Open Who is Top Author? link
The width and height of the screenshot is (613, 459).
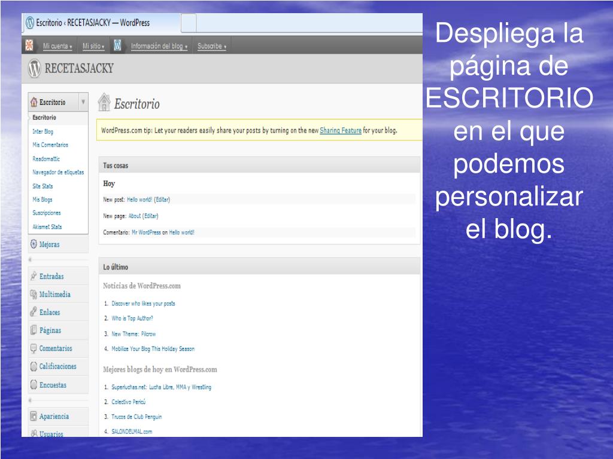[132, 318]
